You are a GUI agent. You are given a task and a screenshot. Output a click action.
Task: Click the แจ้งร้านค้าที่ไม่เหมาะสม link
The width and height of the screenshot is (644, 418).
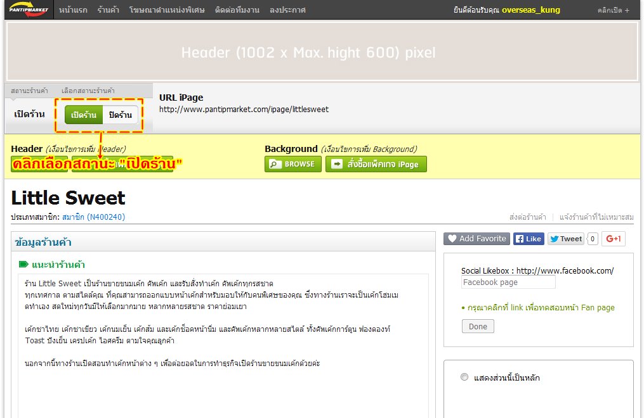tap(596, 217)
